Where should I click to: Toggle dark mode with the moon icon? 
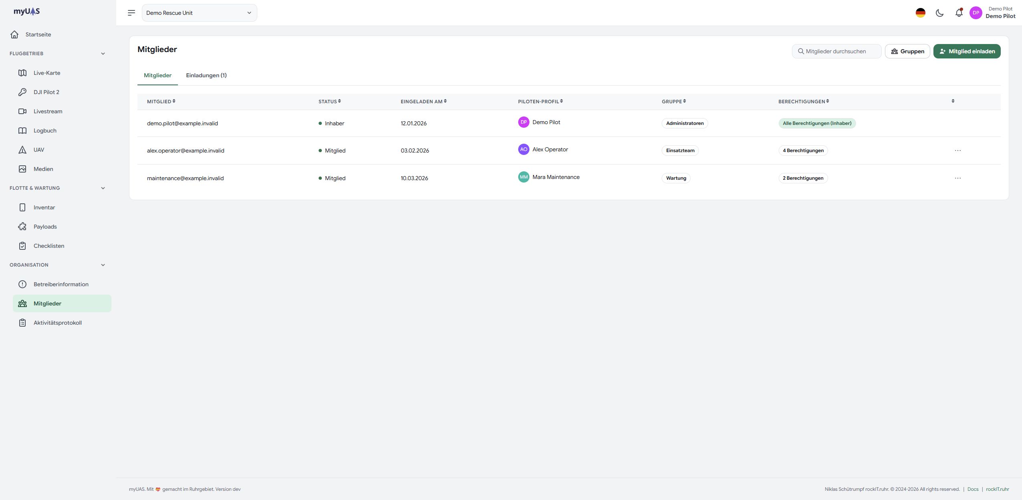coord(939,13)
